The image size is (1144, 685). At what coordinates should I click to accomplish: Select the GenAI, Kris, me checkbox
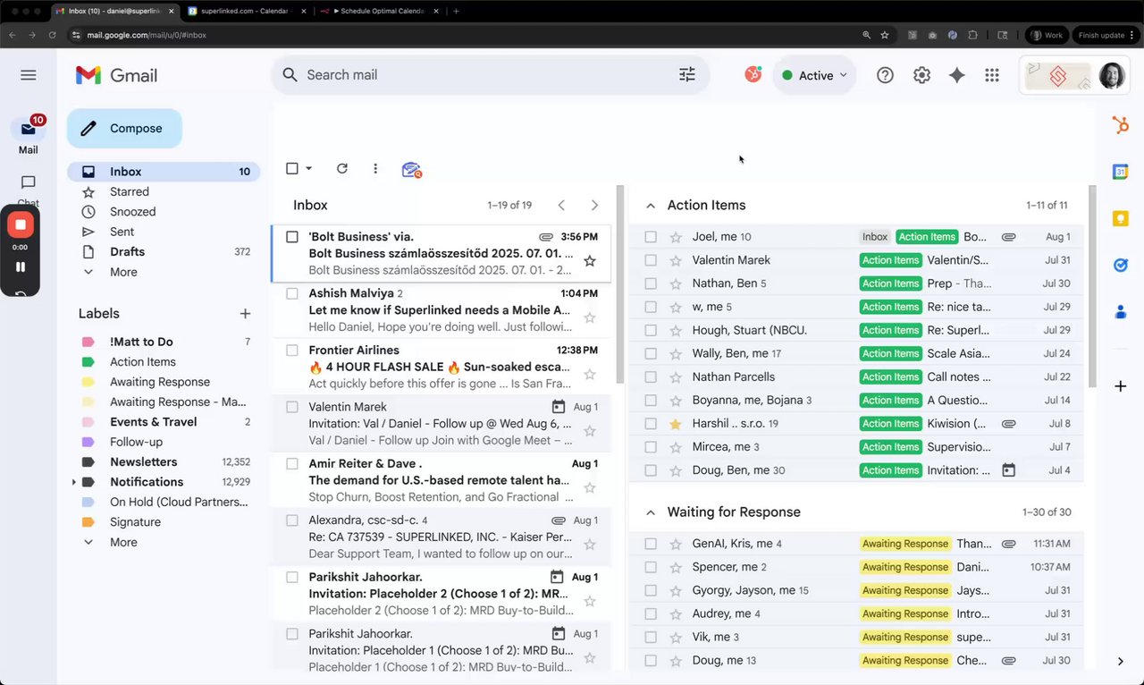tap(651, 544)
